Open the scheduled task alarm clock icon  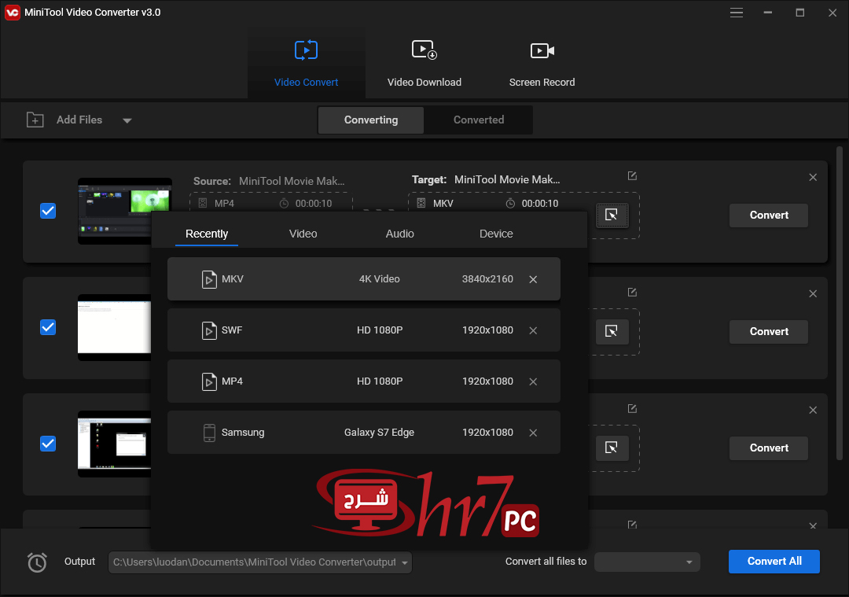38,562
